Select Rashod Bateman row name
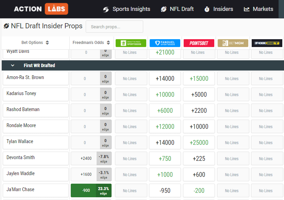Screen dimensions: 284x200 click(x=23, y=109)
